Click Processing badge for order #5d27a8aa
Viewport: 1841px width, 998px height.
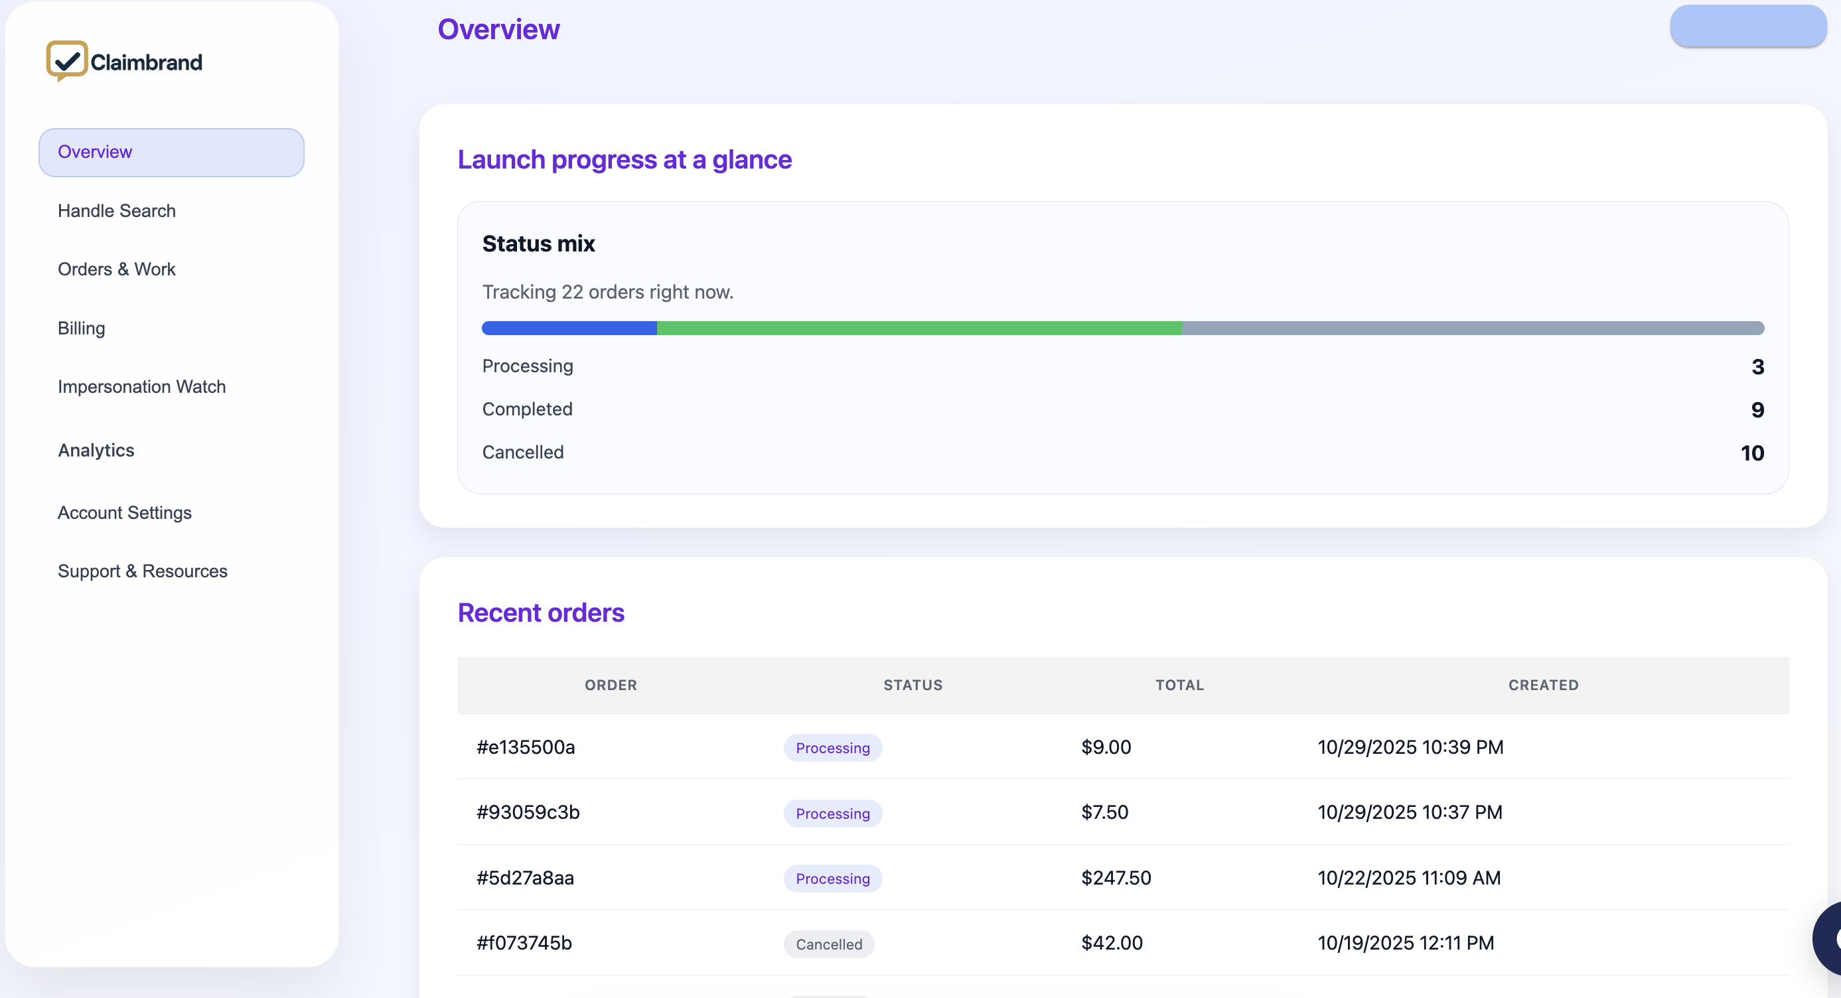click(833, 879)
